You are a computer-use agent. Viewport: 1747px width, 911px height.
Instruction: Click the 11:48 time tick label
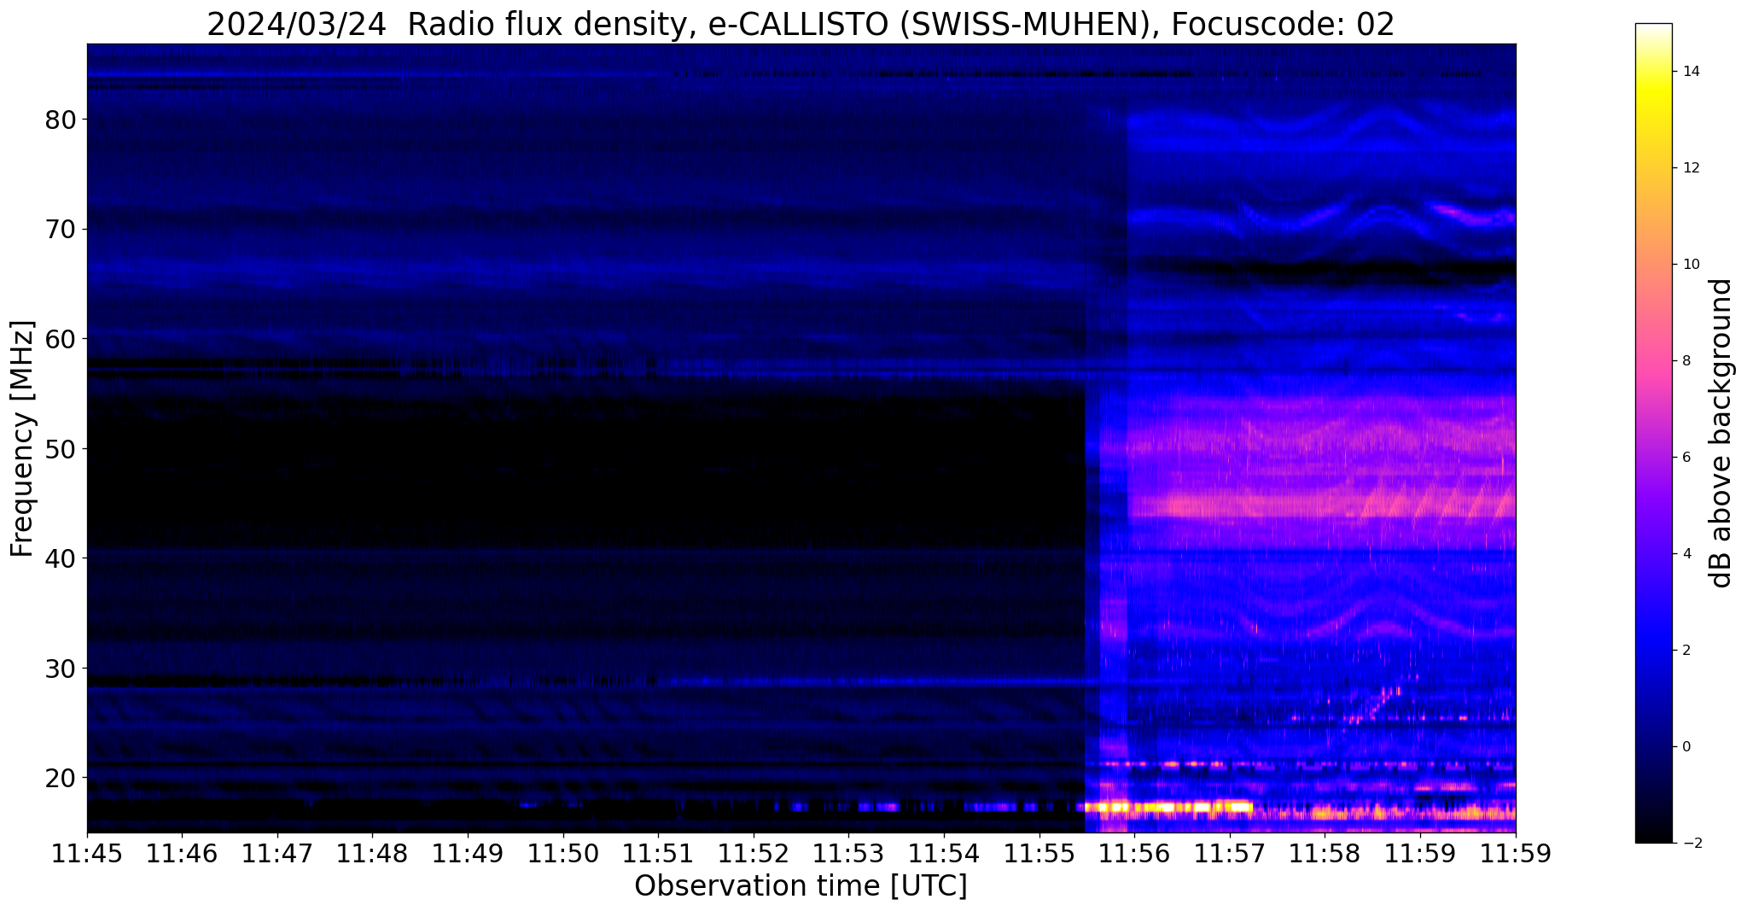coord(372,854)
